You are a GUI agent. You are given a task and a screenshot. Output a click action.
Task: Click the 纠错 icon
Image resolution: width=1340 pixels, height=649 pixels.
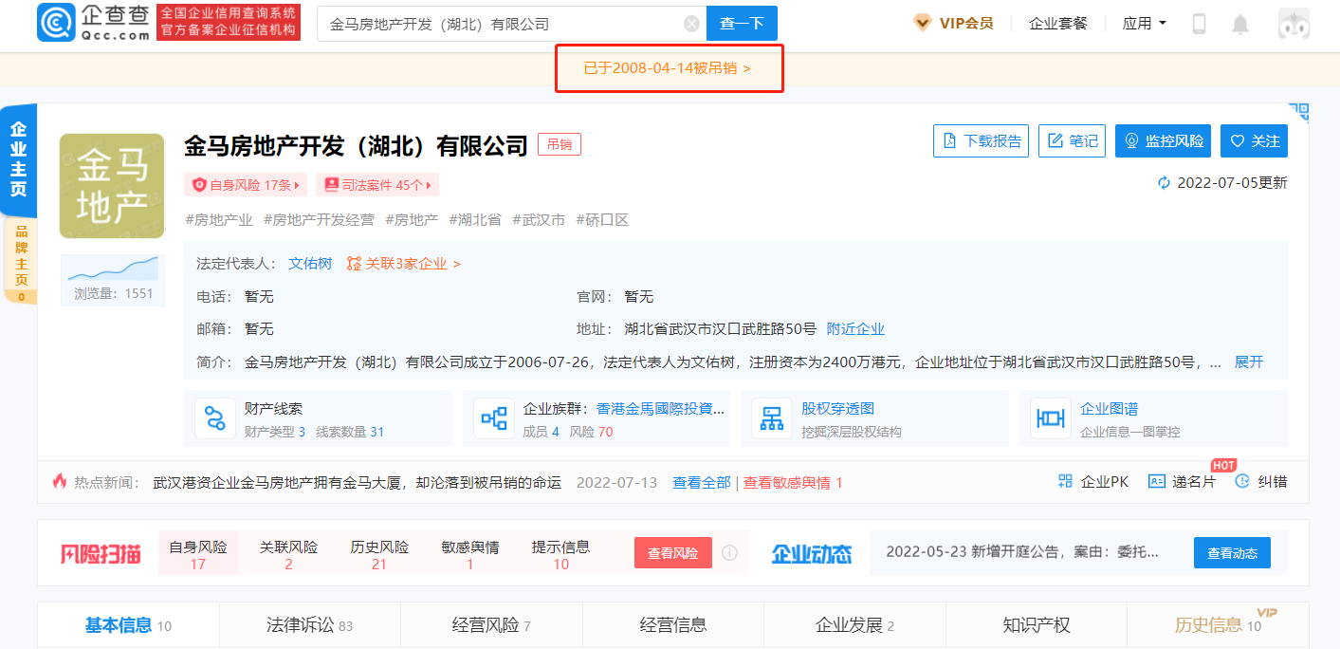1242,482
